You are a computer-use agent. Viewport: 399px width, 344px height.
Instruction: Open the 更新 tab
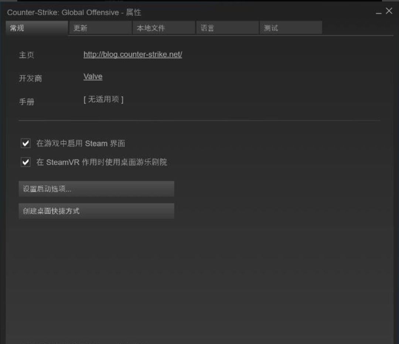click(100, 28)
